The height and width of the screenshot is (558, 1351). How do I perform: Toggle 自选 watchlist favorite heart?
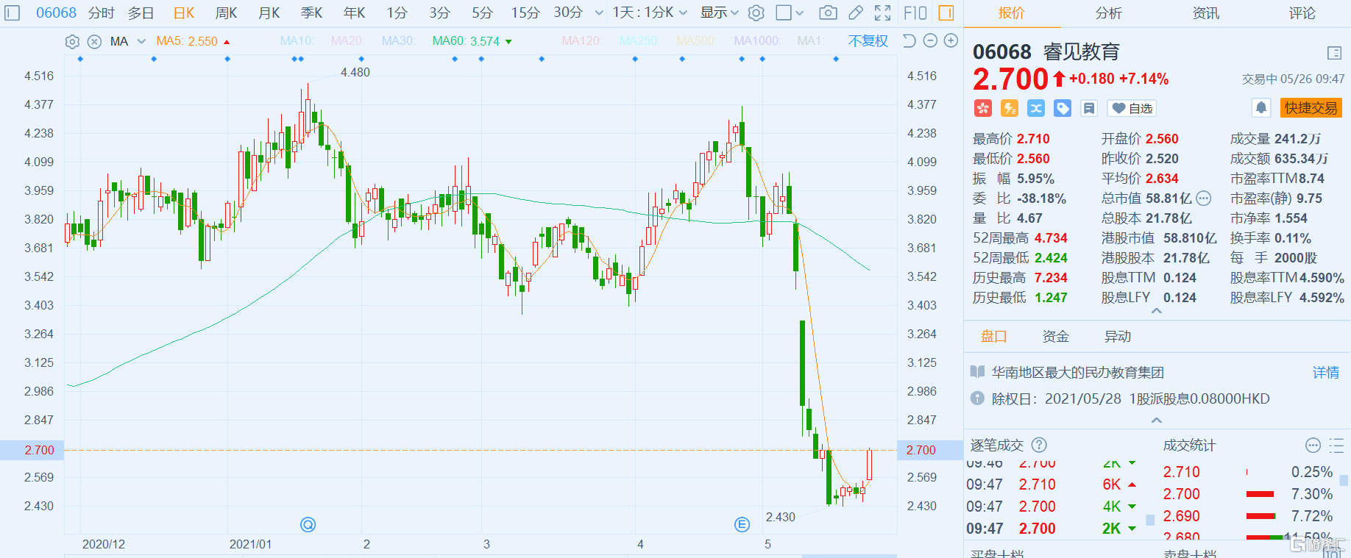[1132, 108]
